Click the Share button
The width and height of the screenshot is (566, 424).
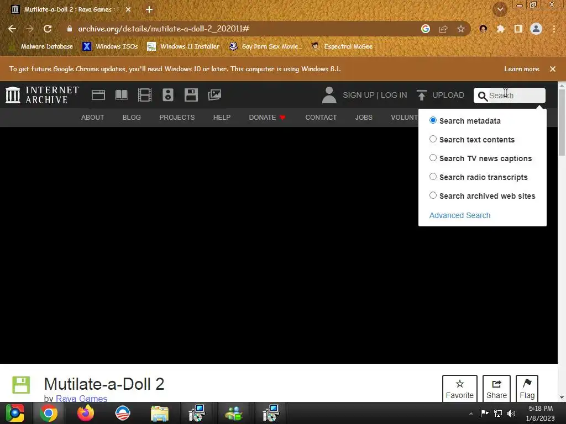tap(496, 389)
